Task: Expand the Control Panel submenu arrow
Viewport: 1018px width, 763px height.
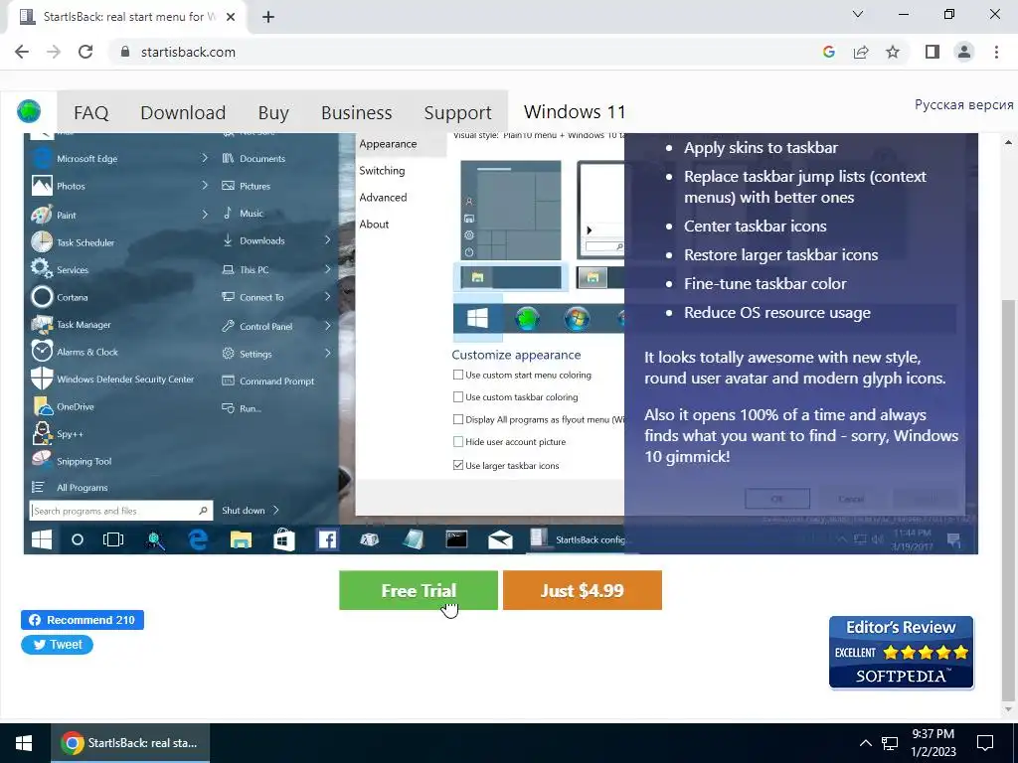Action: 327,326
